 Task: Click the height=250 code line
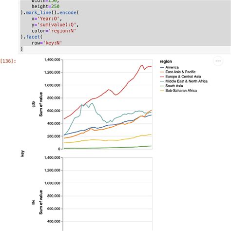(45, 7)
